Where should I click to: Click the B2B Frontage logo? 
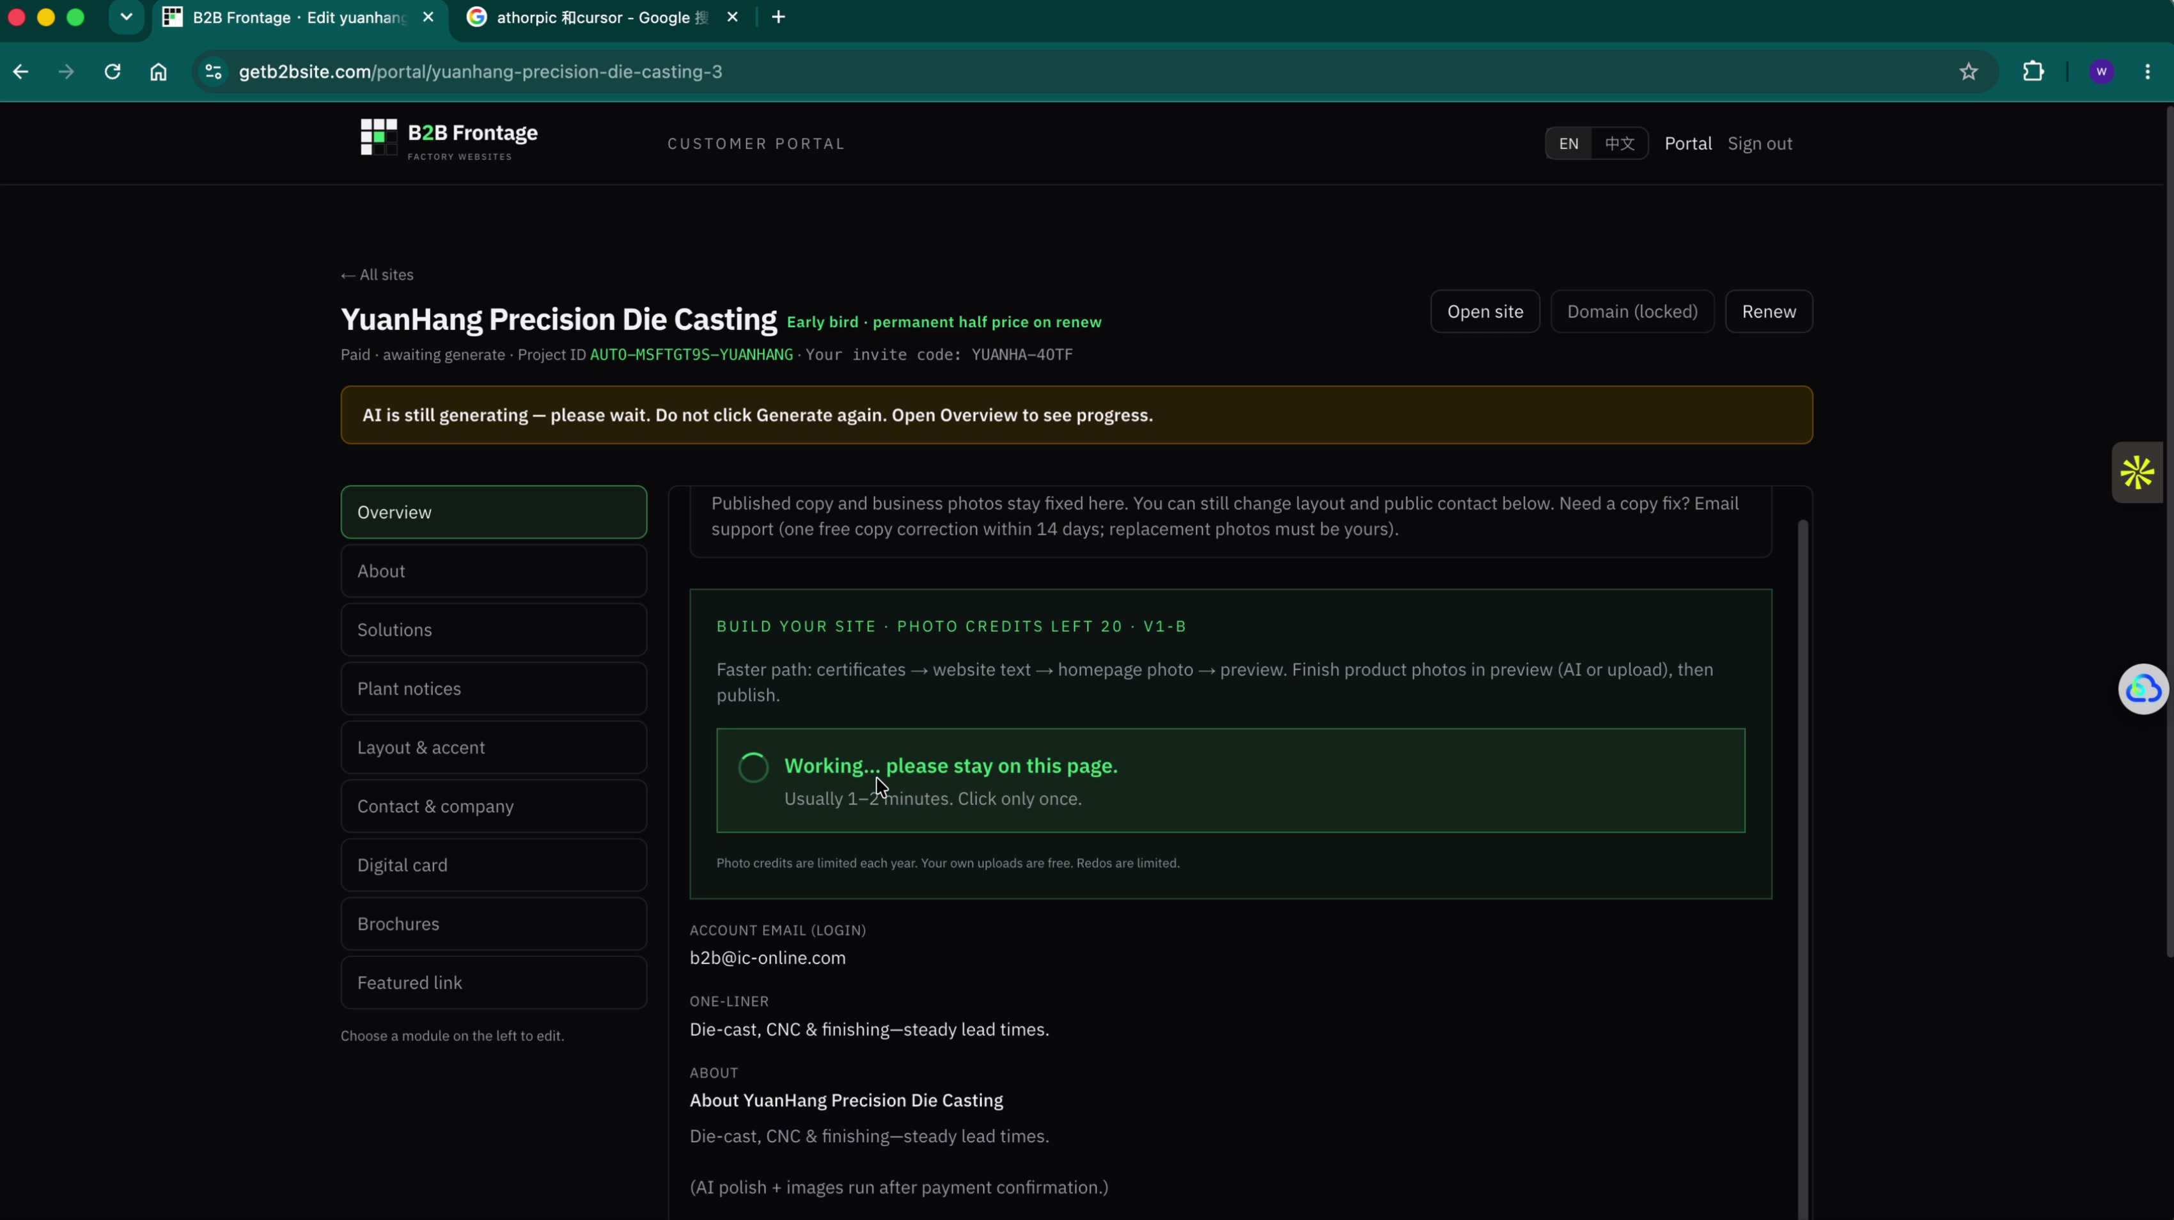point(449,140)
